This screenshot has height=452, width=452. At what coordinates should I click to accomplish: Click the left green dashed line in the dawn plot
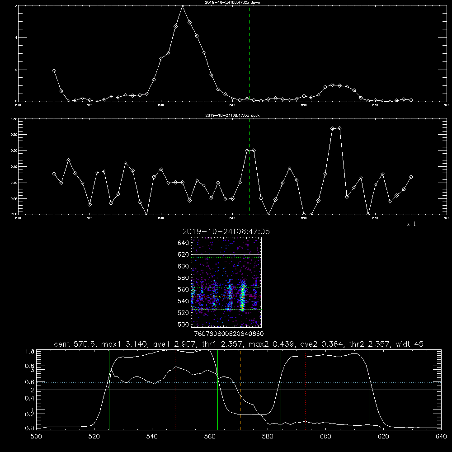tap(144, 53)
